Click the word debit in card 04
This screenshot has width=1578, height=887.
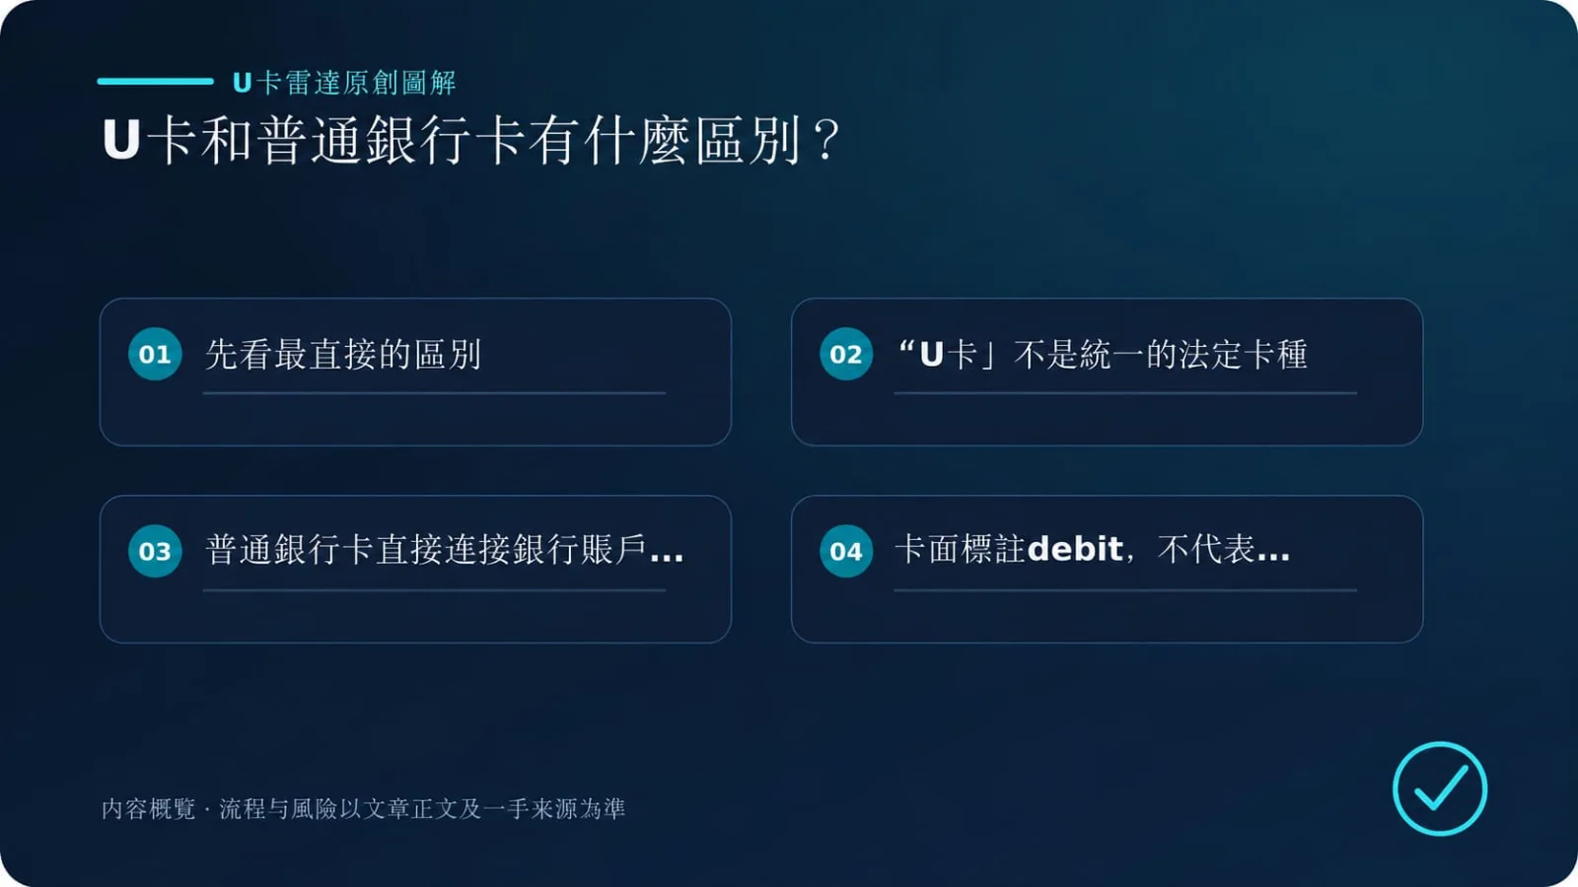[1075, 549]
